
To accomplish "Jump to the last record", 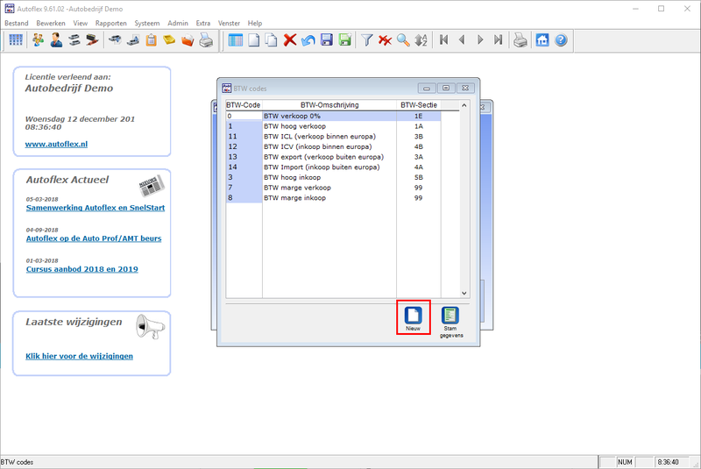I will click(x=498, y=40).
